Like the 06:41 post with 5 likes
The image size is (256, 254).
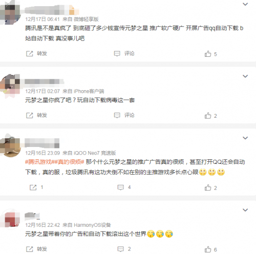[x=211, y=54]
